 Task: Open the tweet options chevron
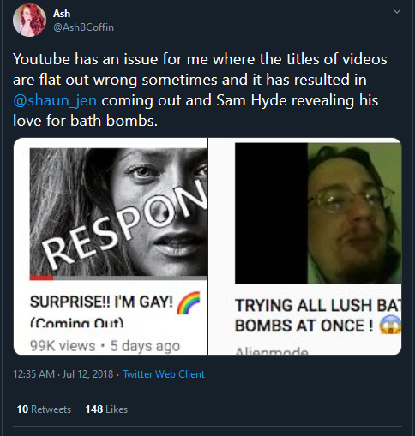[397, 11]
